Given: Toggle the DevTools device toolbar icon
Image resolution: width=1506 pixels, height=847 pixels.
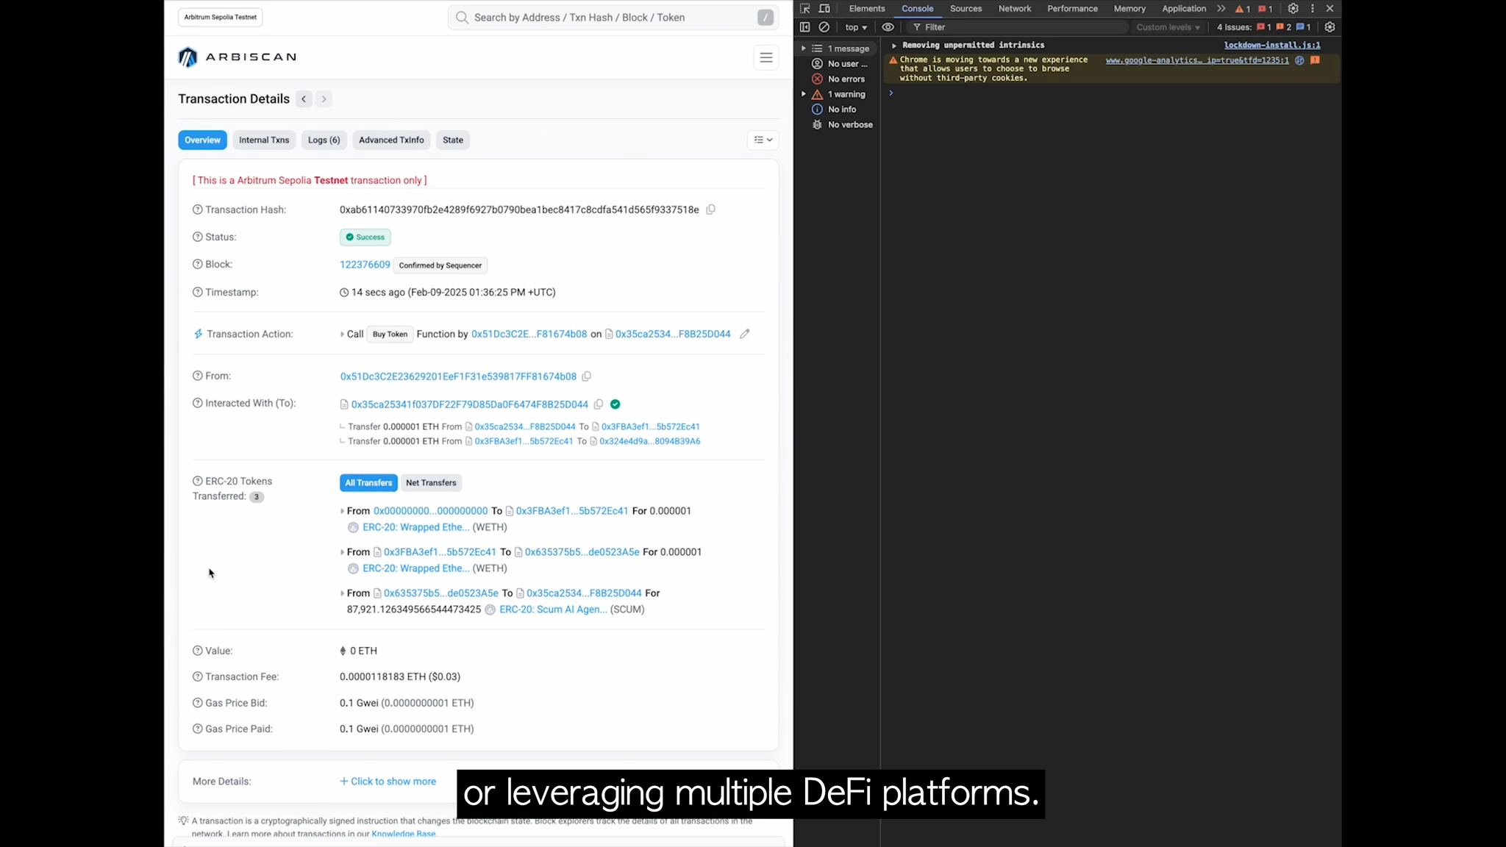Looking at the screenshot, I should coord(824,9).
